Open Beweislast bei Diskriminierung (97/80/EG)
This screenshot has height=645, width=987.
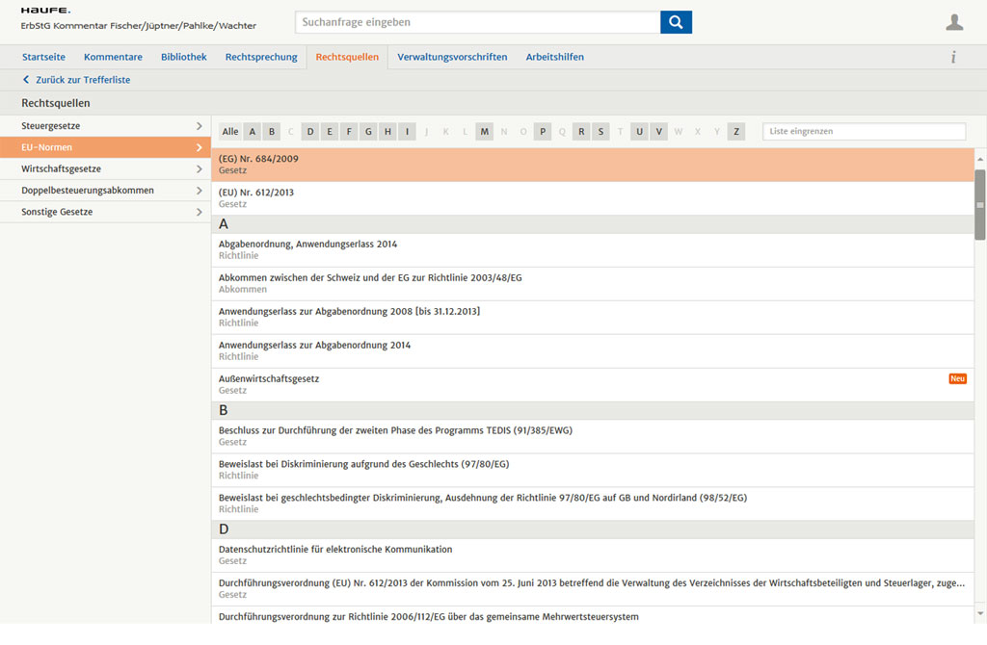click(593, 470)
